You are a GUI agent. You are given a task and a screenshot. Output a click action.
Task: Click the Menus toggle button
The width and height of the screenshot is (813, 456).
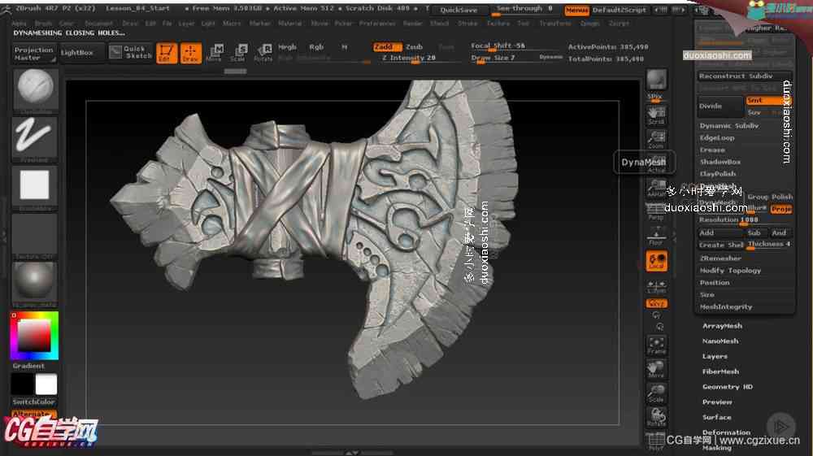[x=576, y=10]
